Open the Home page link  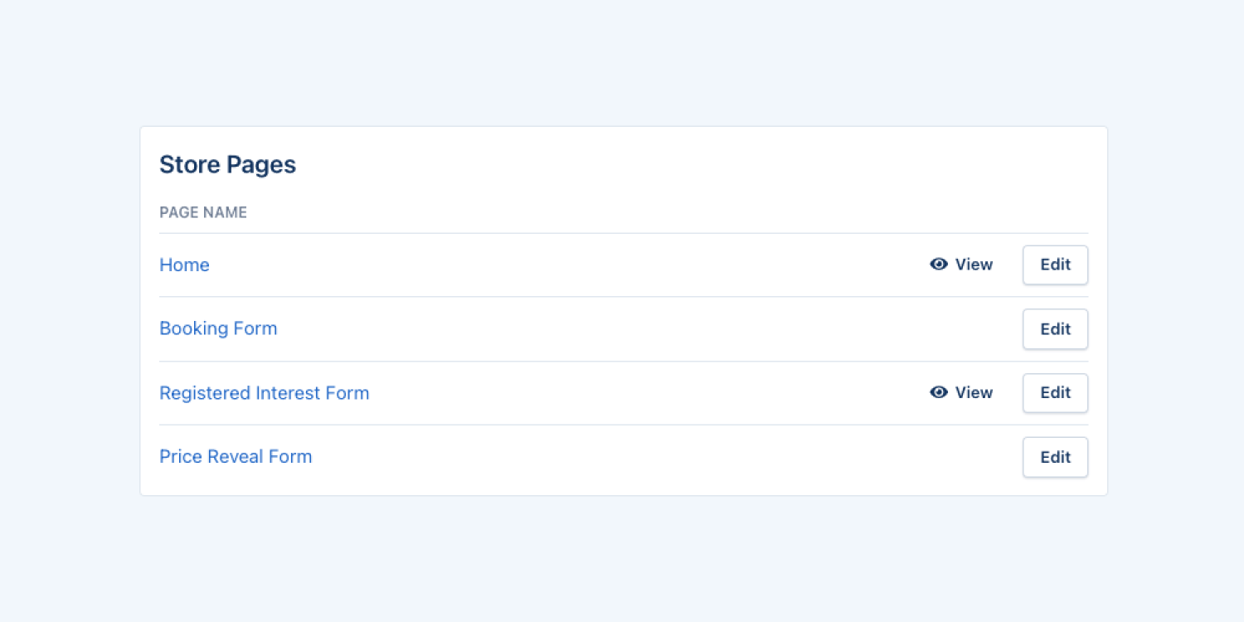click(x=184, y=265)
